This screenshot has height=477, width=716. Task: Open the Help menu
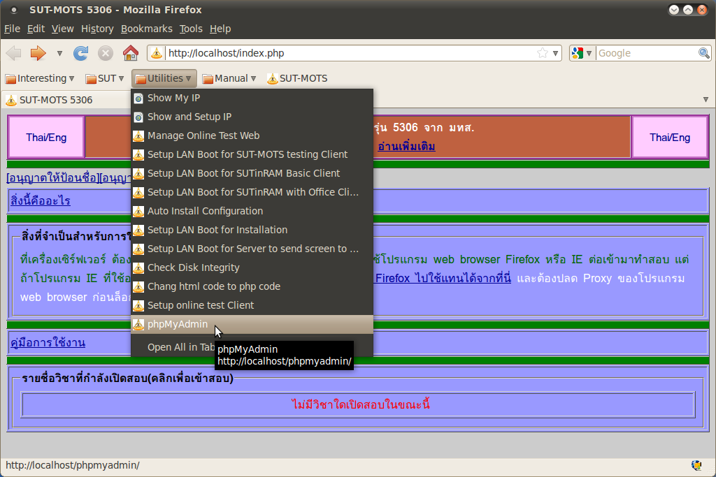220,29
